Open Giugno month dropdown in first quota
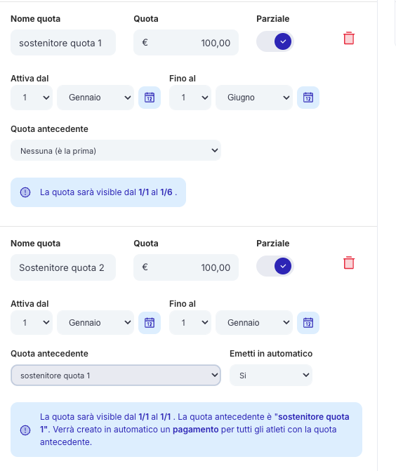The image size is (396, 471). click(x=254, y=98)
